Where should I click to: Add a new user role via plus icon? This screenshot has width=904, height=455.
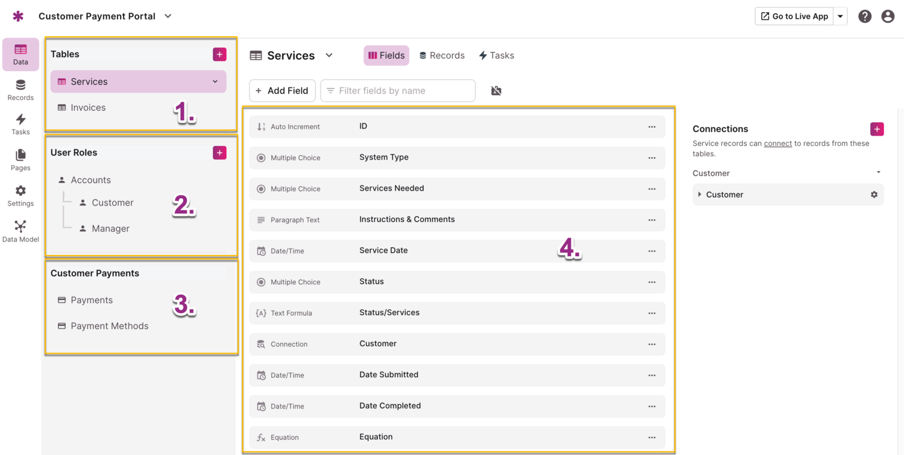coord(219,152)
